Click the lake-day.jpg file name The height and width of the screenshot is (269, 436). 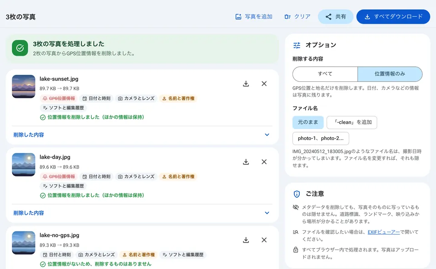(x=55, y=157)
